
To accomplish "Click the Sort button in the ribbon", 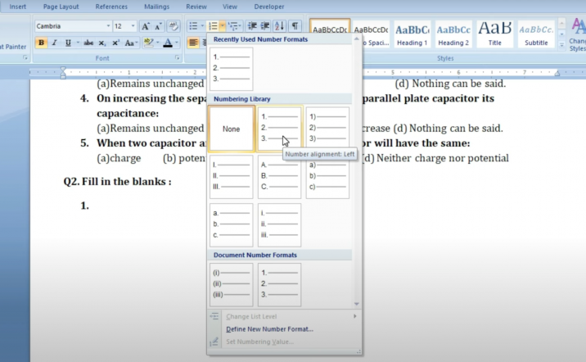I will point(280,26).
